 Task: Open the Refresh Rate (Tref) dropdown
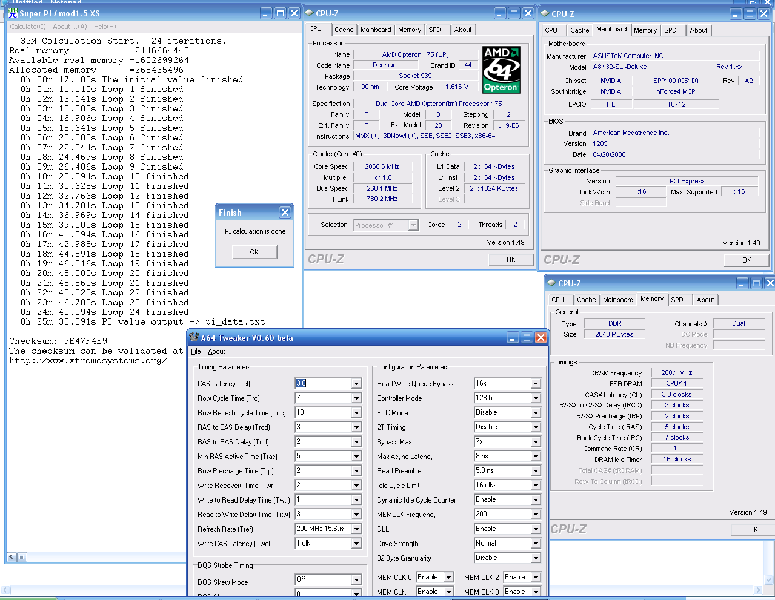(356, 529)
